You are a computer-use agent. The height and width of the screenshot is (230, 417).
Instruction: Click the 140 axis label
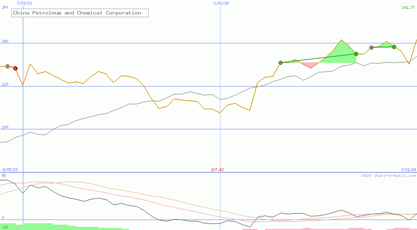coord(5,41)
